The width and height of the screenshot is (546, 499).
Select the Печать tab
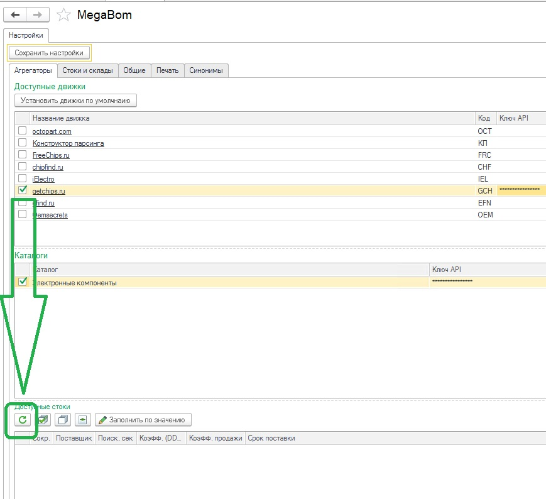coord(168,70)
